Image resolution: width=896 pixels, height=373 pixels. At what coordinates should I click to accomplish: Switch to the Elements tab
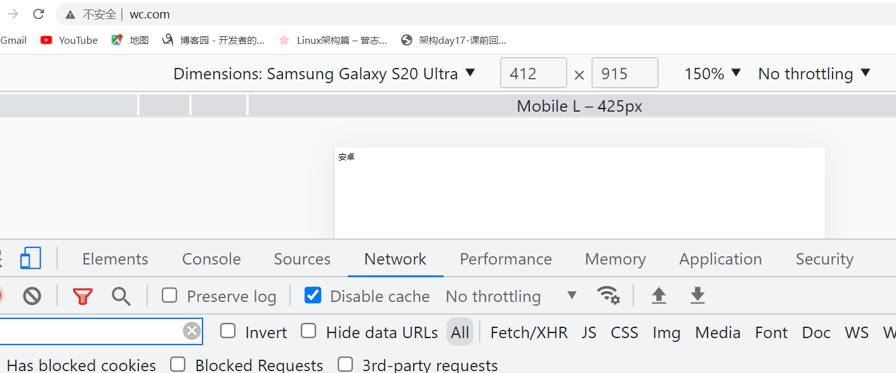pyautogui.click(x=115, y=259)
